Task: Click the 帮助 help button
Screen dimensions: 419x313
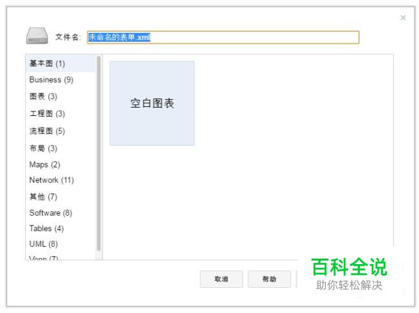Action: [269, 279]
